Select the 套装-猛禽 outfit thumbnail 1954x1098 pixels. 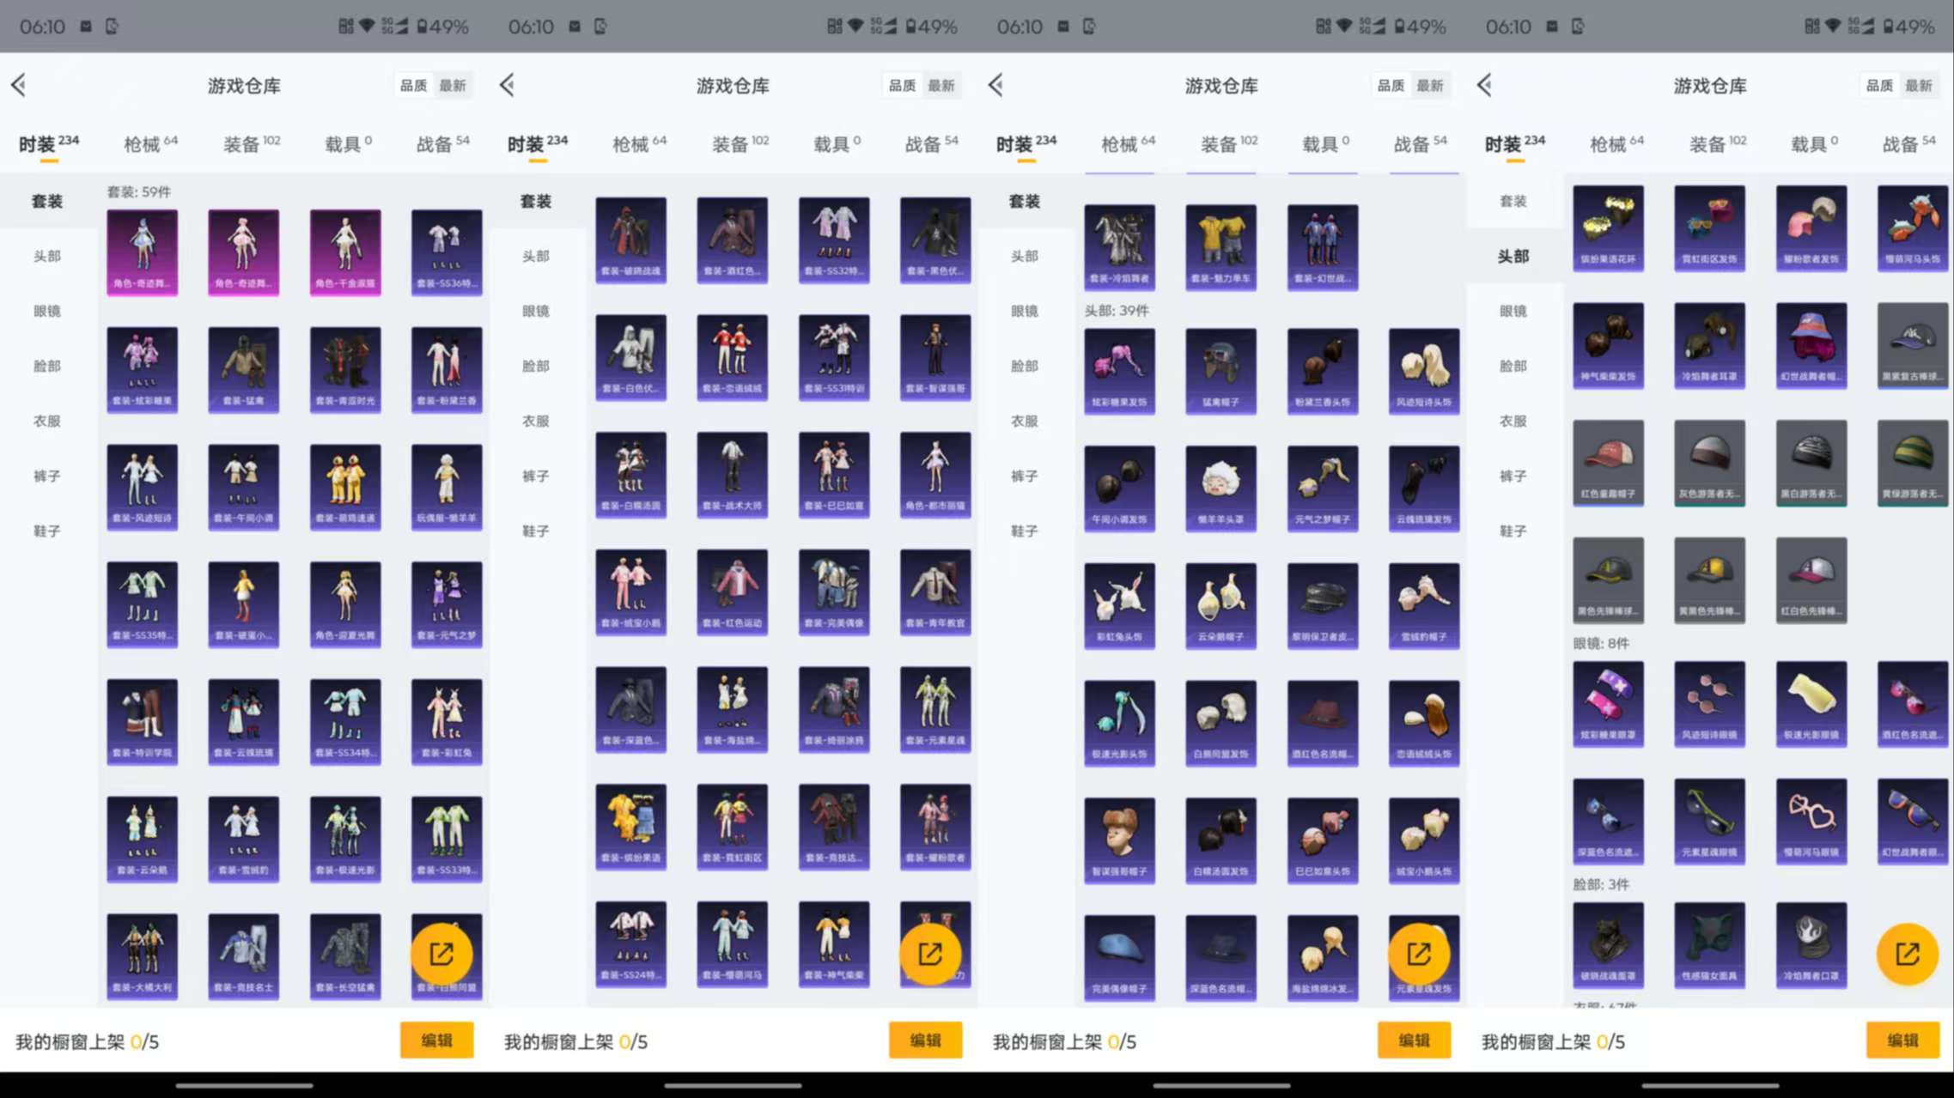tap(242, 367)
